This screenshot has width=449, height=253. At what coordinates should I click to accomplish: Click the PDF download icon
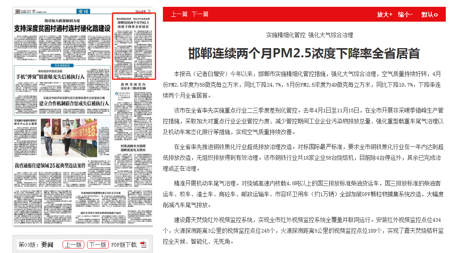tap(144, 245)
